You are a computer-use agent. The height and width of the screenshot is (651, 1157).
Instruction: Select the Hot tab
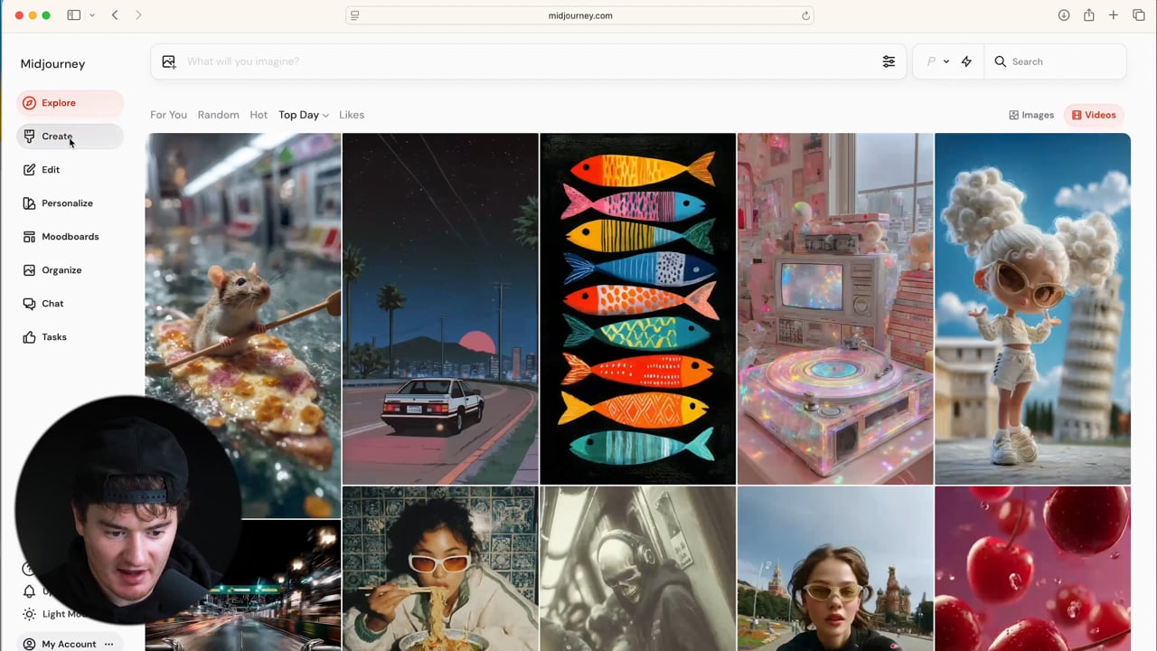click(259, 115)
